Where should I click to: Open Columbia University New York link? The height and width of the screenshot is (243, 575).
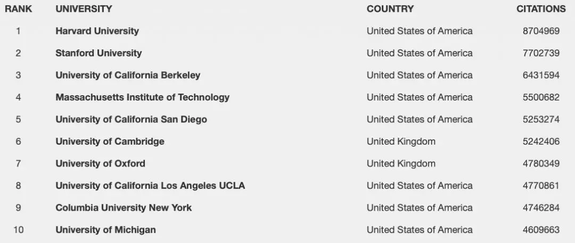(x=124, y=207)
